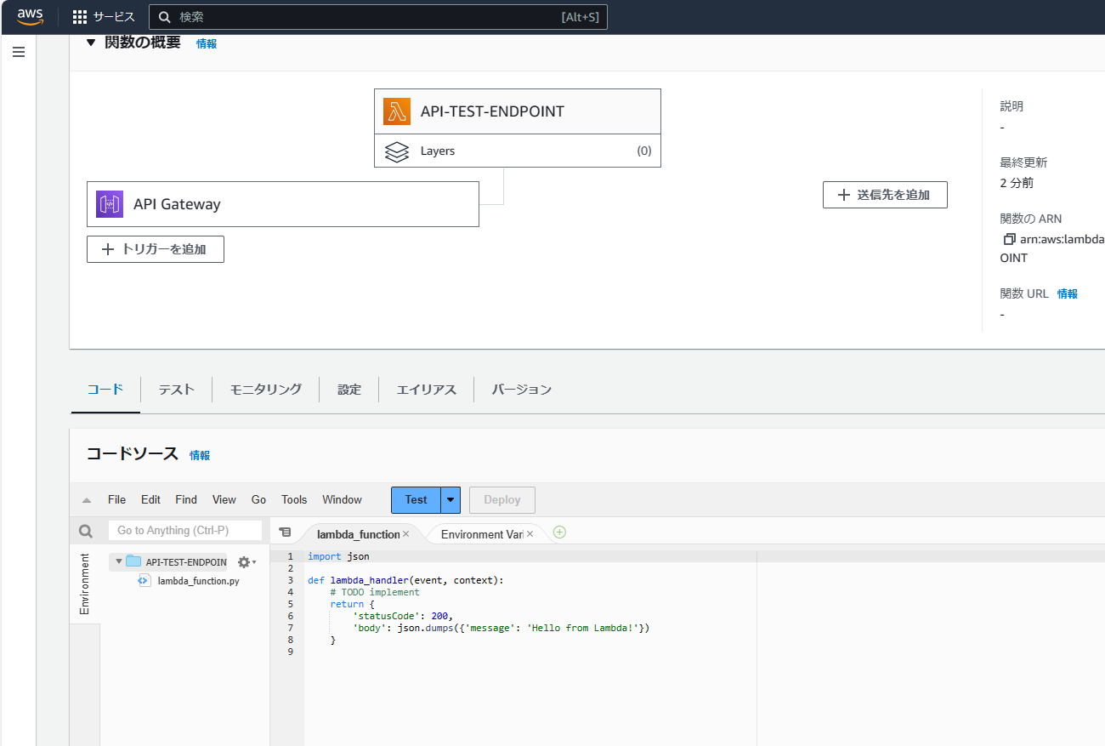The height and width of the screenshot is (746, 1105).
Task: Click the API Gateway trigger icon
Action: click(110, 204)
